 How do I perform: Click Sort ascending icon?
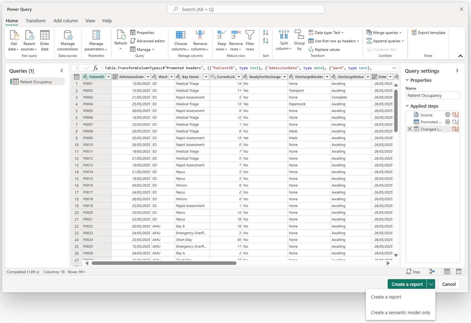[266, 32]
